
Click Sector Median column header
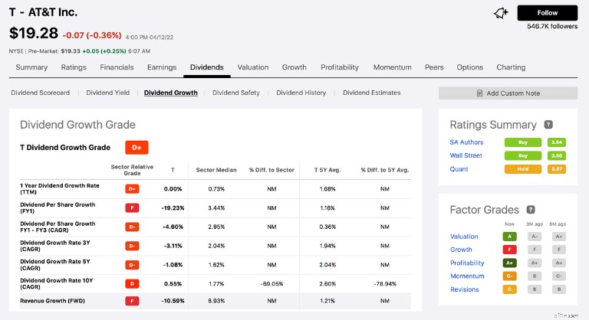tap(216, 170)
